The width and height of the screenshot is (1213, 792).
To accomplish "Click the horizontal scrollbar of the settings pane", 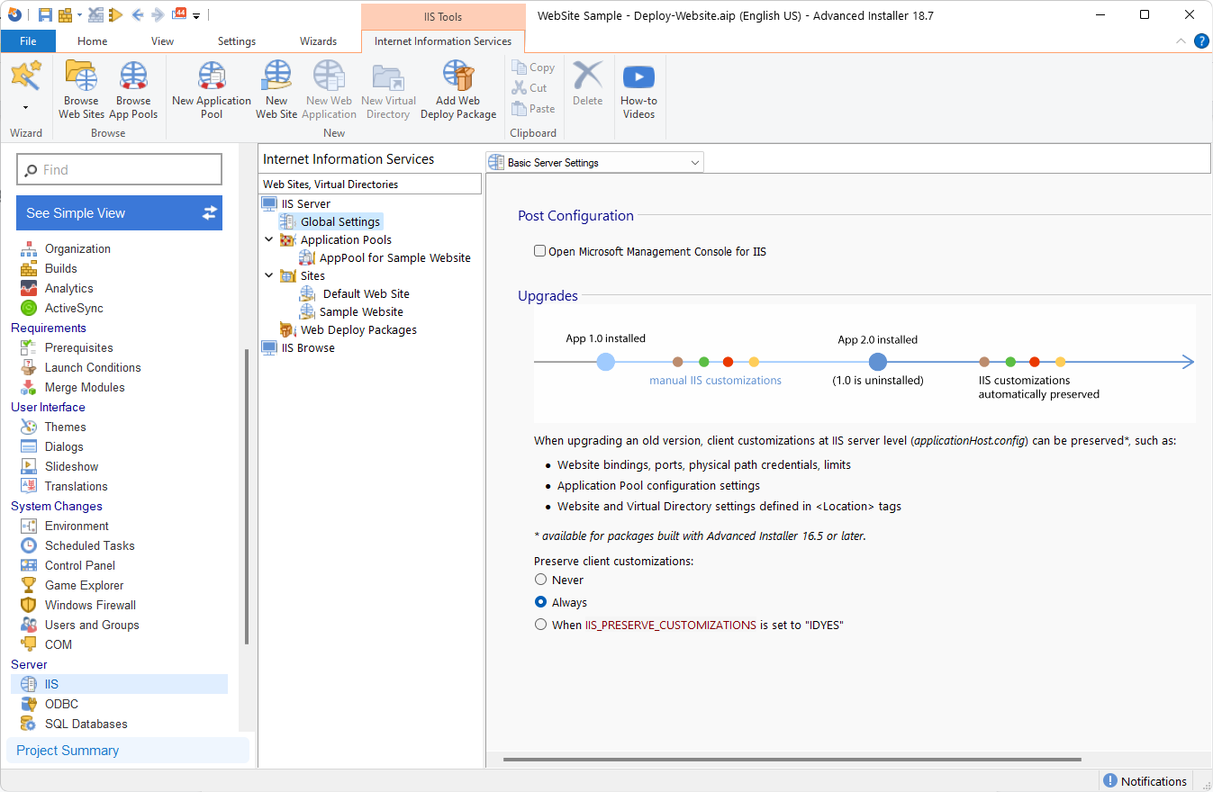I will (x=792, y=760).
